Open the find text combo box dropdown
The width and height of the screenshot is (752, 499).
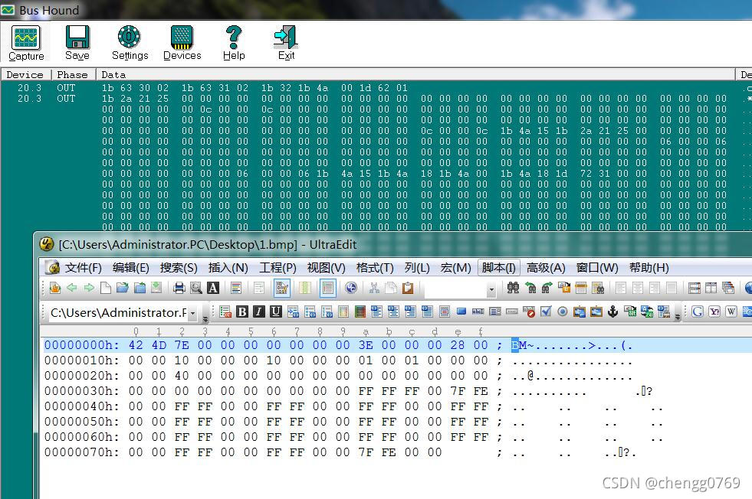(x=491, y=289)
